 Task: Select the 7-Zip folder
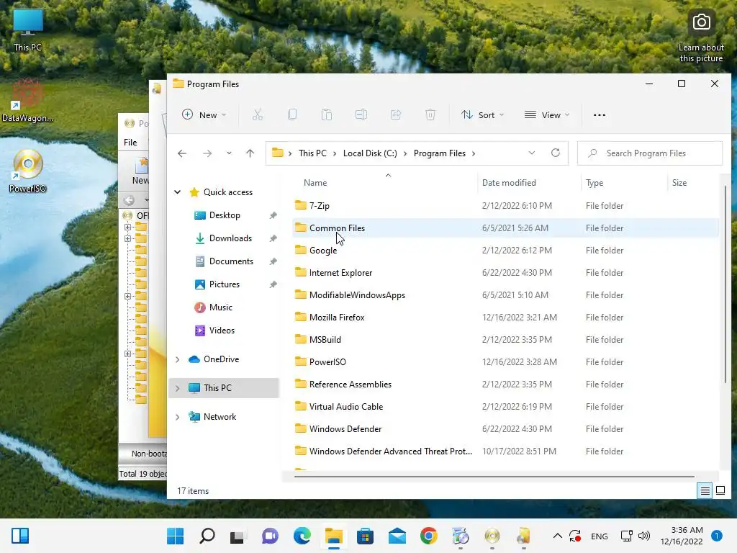(x=505, y=205)
